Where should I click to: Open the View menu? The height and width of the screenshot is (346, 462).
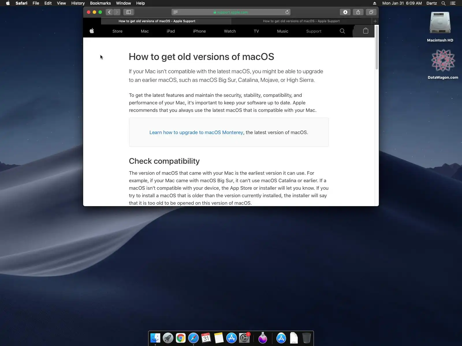[61, 3]
